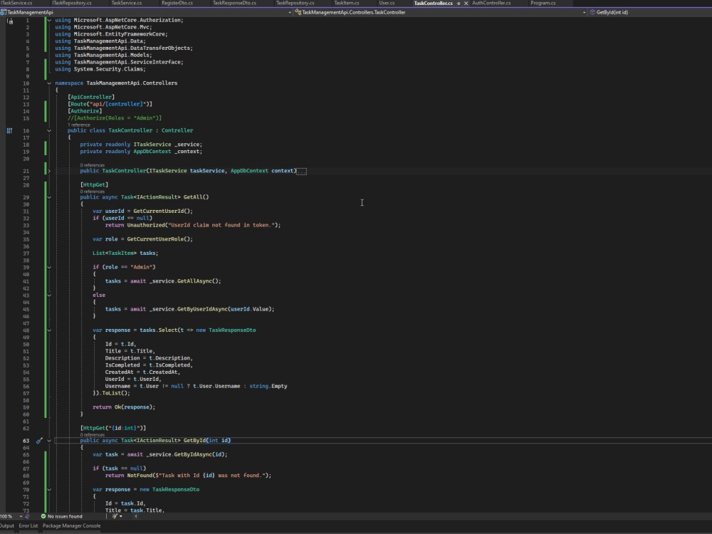Click the 'GetCurrentUserId' call on line 31
This screenshot has width=712, height=534.
point(159,211)
